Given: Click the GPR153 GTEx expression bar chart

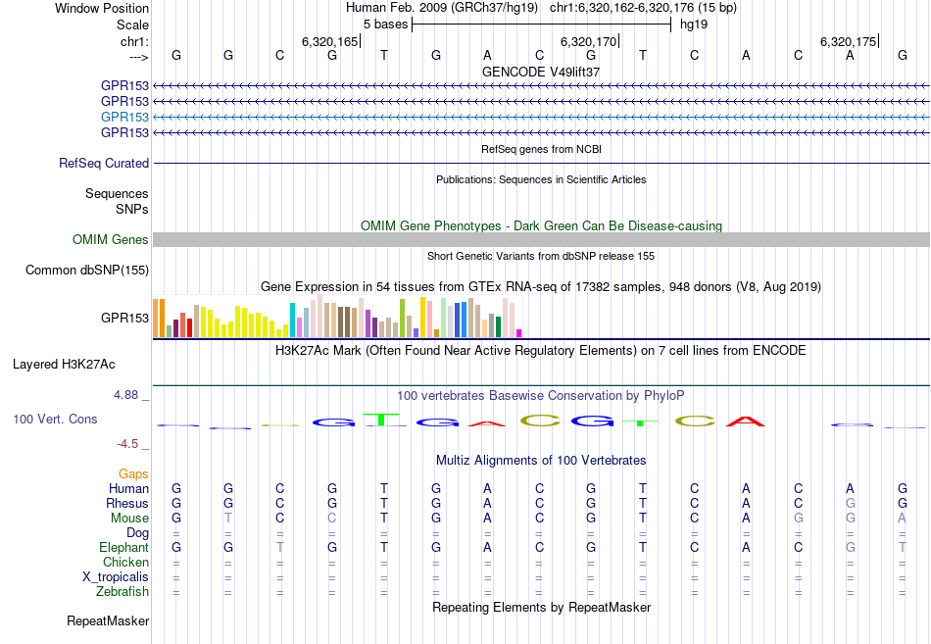Looking at the screenshot, I should [x=337, y=317].
